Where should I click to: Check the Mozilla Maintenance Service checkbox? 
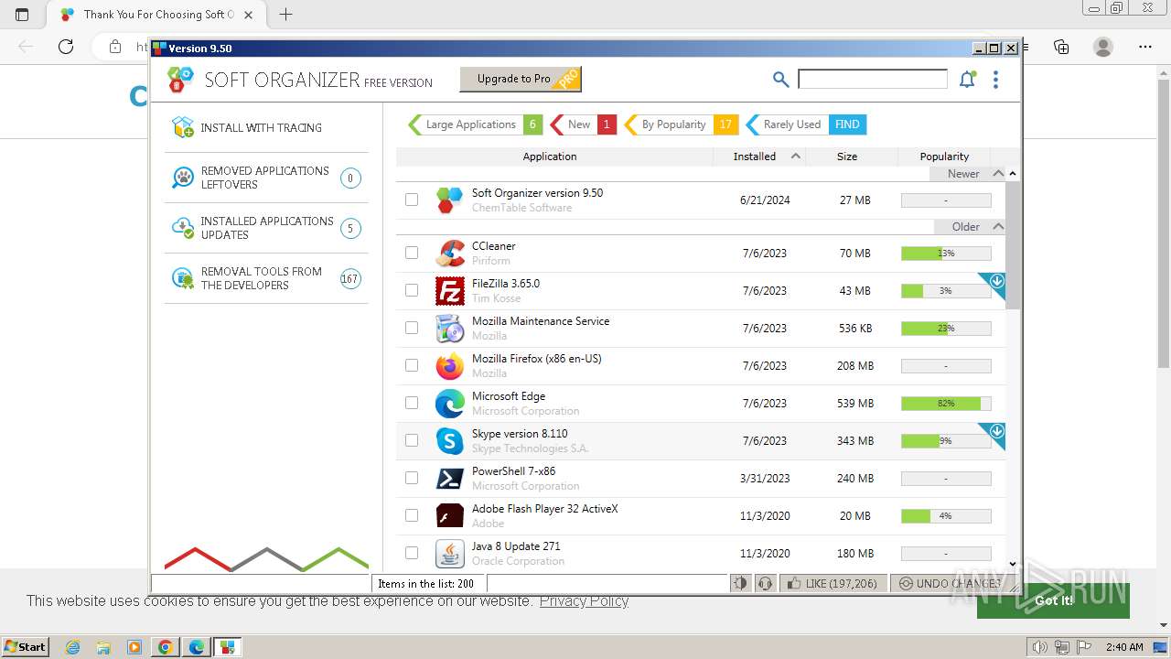[x=412, y=328]
